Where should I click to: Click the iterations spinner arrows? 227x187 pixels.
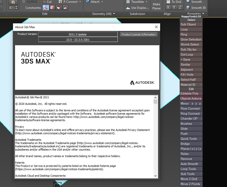(16, 8)
